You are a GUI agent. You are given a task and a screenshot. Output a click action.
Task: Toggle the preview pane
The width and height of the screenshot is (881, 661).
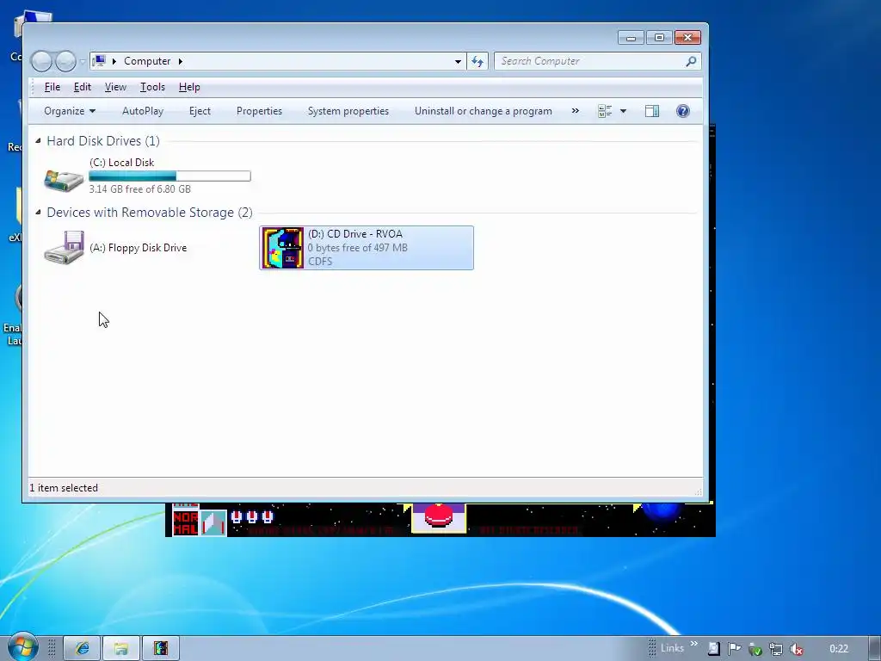click(x=652, y=111)
